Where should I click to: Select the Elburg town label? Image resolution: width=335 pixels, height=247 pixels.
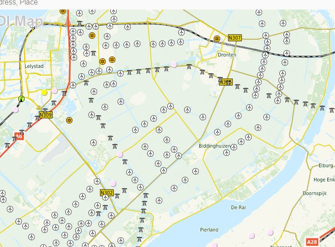(325, 166)
